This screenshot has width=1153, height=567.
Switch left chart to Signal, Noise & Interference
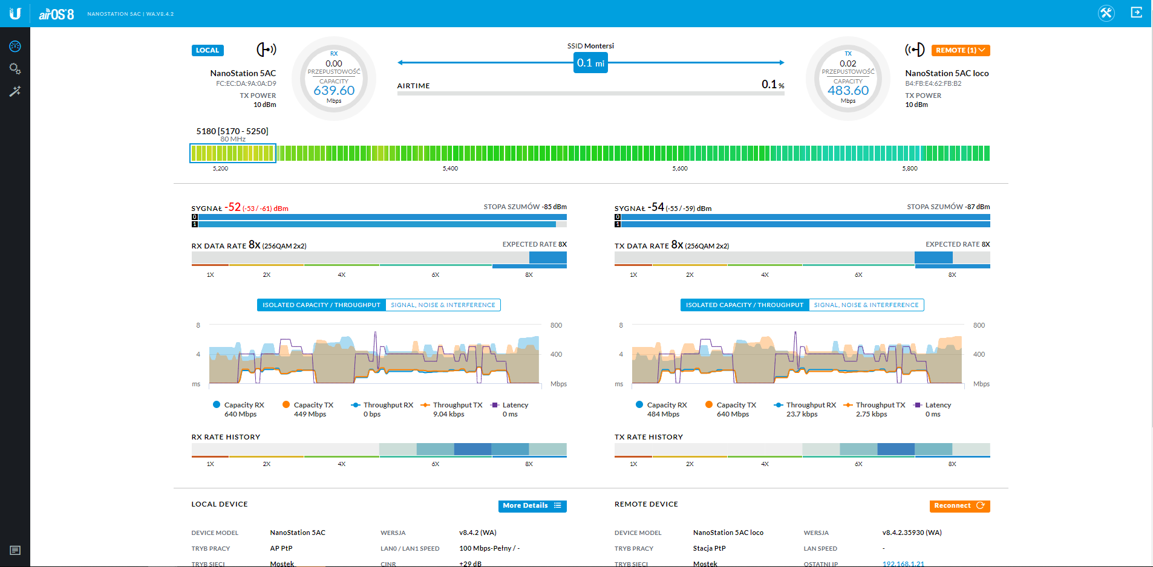tap(443, 305)
